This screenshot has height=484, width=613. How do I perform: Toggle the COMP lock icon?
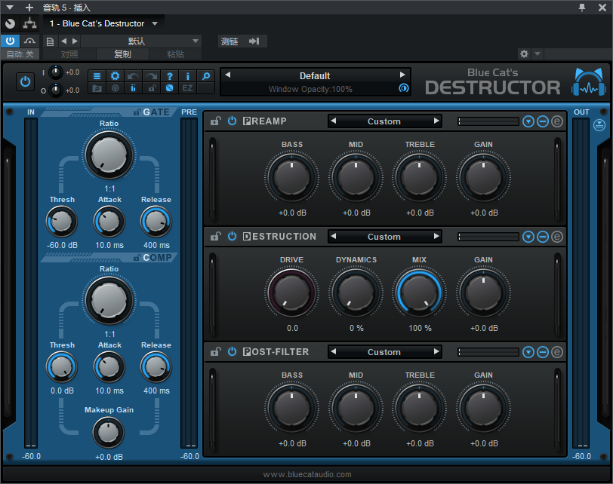pyautogui.click(x=137, y=258)
